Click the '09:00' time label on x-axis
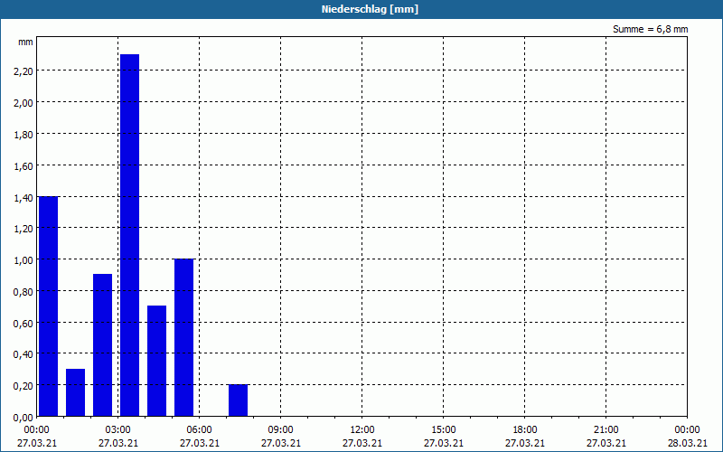The width and height of the screenshot is (723, 452). (x=281, y=430)
